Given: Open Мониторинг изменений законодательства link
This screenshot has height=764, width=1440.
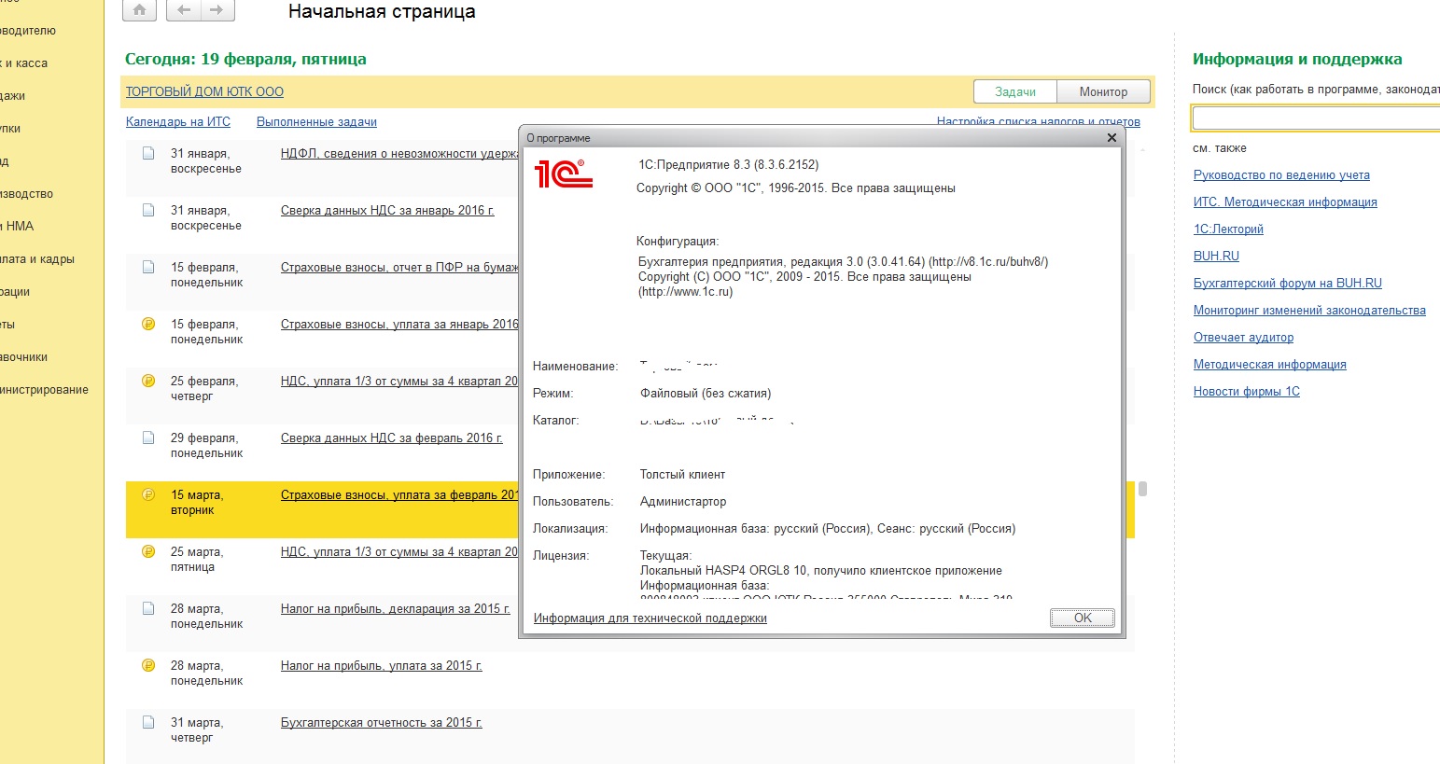Looking at the screenshot, I should (1309, 310).
